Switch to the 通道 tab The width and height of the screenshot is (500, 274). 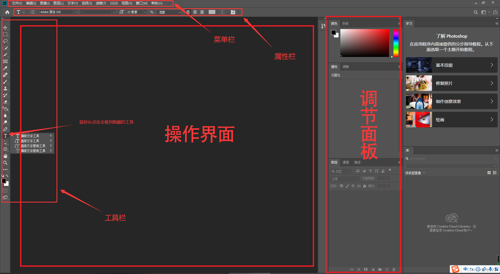[x=346, y=162]
